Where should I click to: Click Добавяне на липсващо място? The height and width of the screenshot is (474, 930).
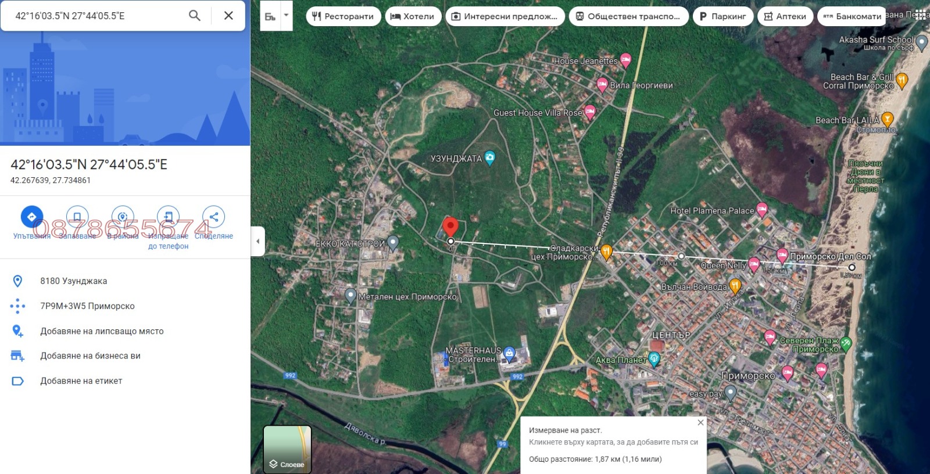click(102, 331)
